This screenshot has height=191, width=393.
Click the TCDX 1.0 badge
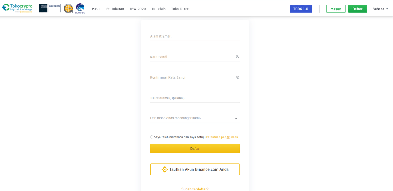[301, 8]
